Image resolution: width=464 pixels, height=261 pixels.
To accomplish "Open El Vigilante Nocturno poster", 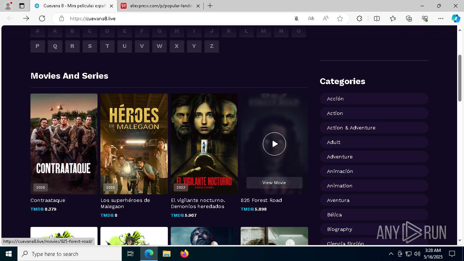I will click(x=204, y=144).
